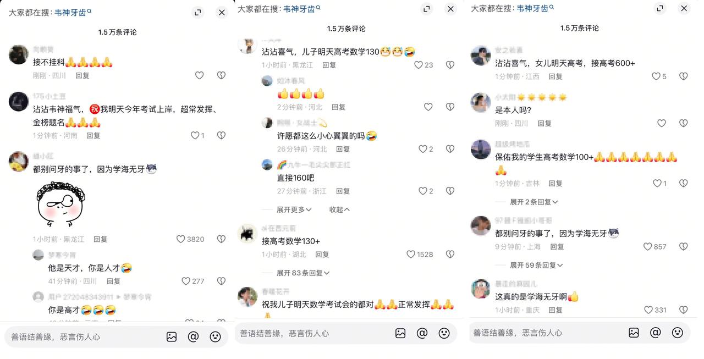
Task: Reply to 他是天才，你是人才 comment
Action: [x=113, y=281]
